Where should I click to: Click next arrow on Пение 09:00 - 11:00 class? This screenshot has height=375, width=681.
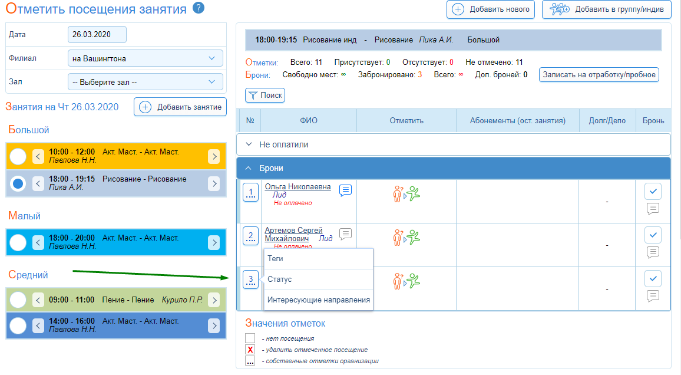214,300
